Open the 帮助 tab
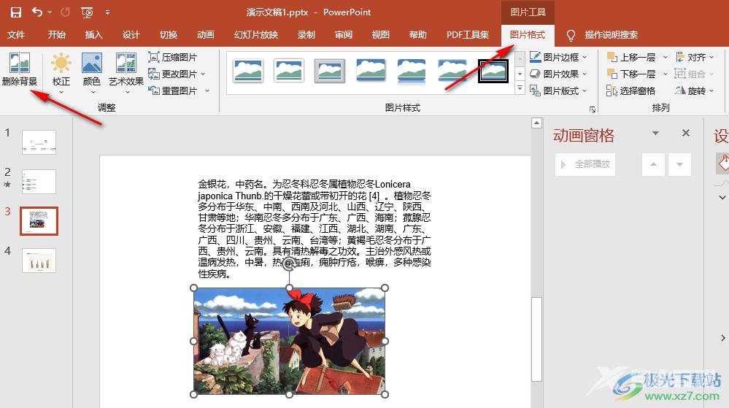 [x=418, y=35]
